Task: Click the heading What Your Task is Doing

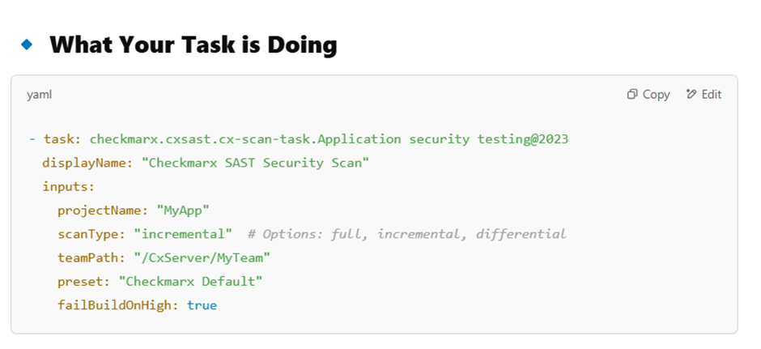Action: click(193, 45)
